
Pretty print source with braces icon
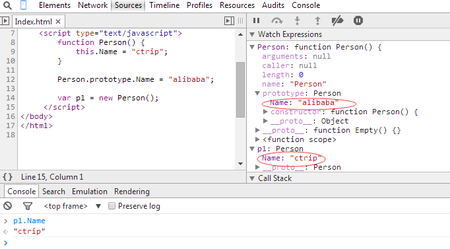tap(8, 177)
